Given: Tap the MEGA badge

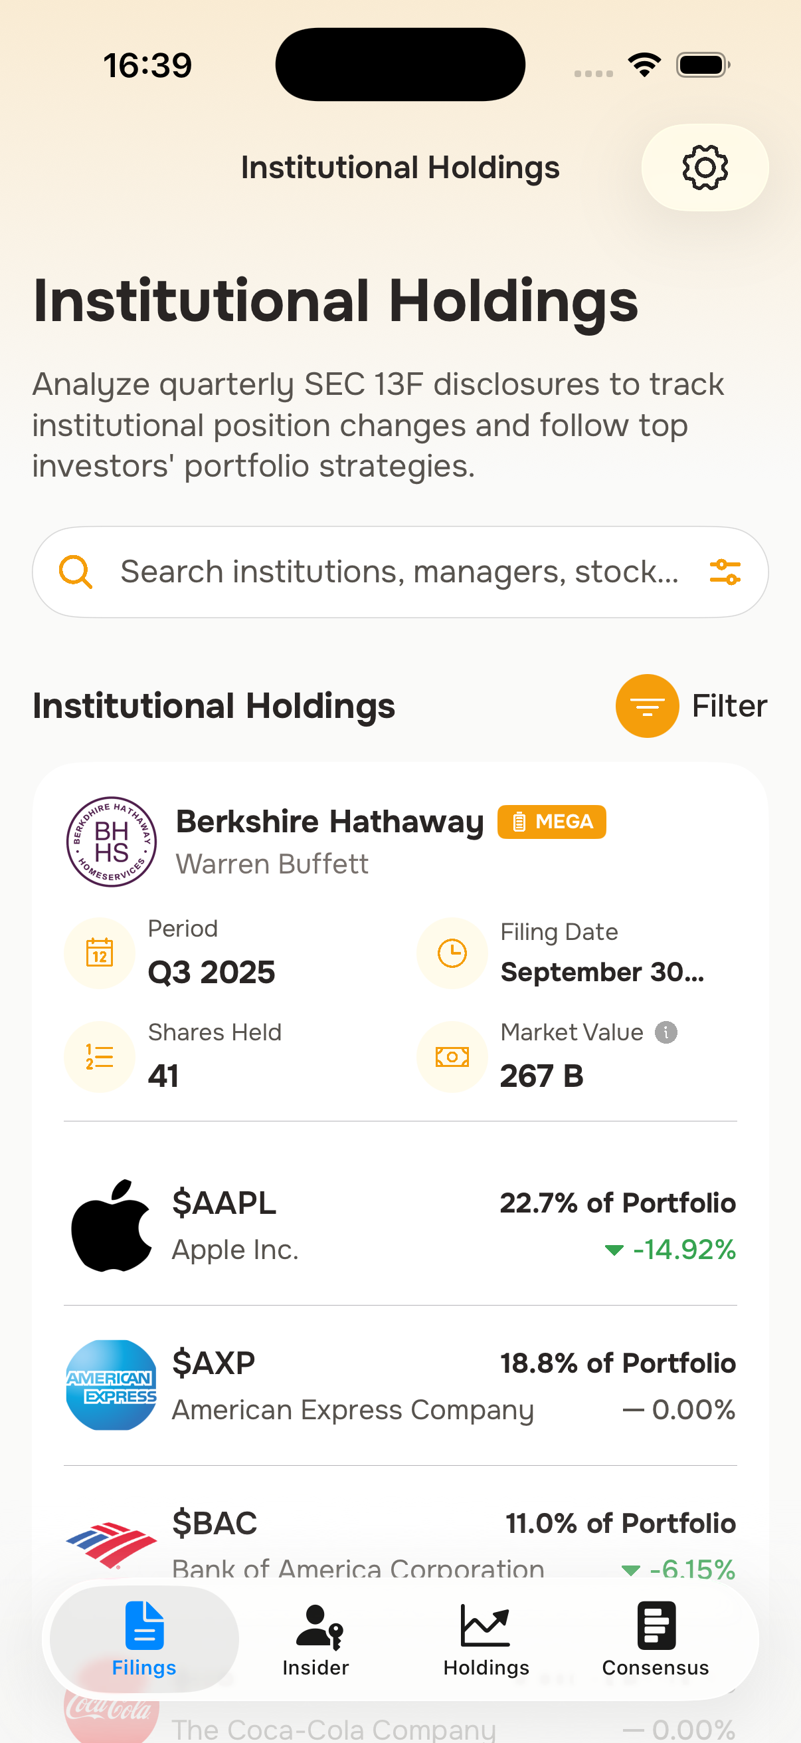Looking at the screenshot, I should point(551,822).
